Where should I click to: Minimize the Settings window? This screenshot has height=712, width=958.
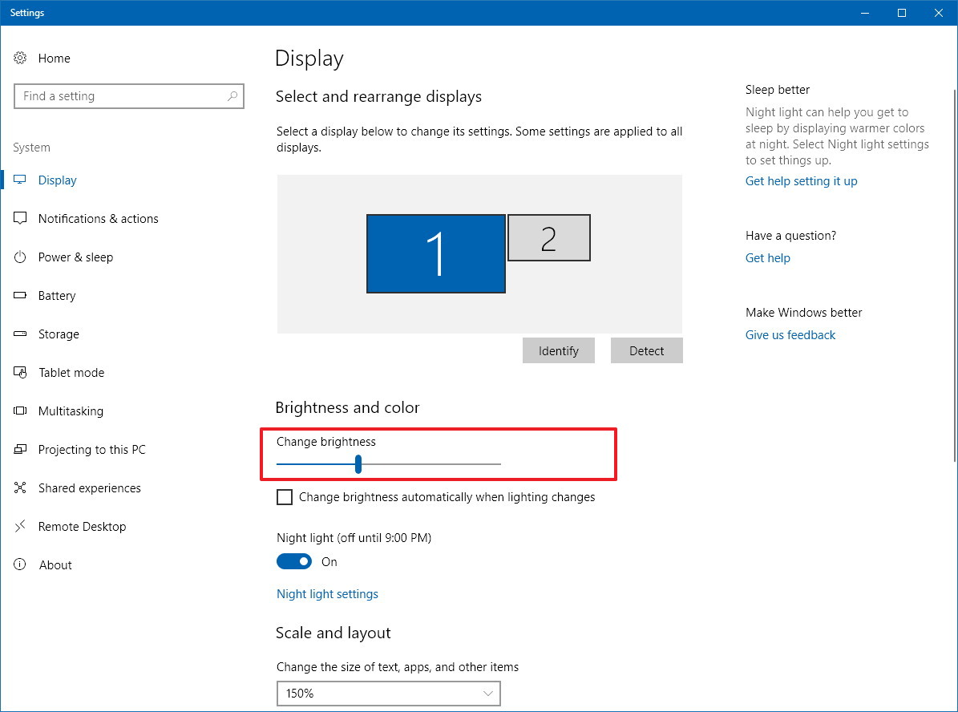pyautogui.click(x=864, y=13)
